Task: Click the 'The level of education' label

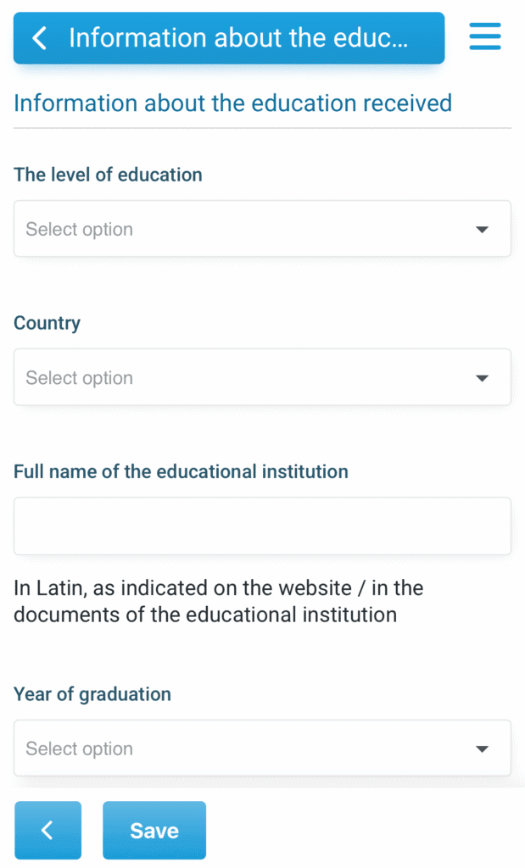Action: (x=108, y=175)
